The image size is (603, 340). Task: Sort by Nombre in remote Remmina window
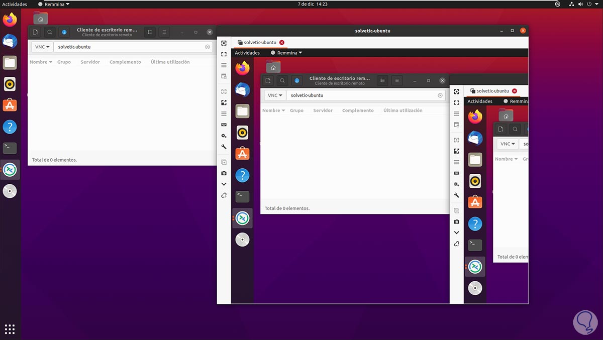coord(273,110)
